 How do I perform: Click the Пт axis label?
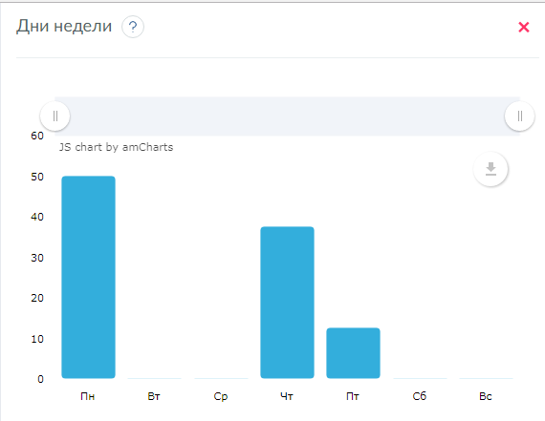(353, 396)
